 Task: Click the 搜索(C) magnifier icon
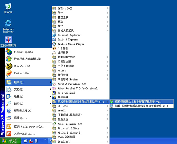click(9, 104)
